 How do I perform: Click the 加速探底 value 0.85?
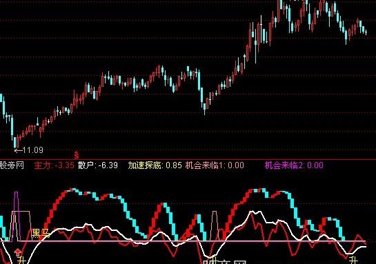tap(174, 165)
